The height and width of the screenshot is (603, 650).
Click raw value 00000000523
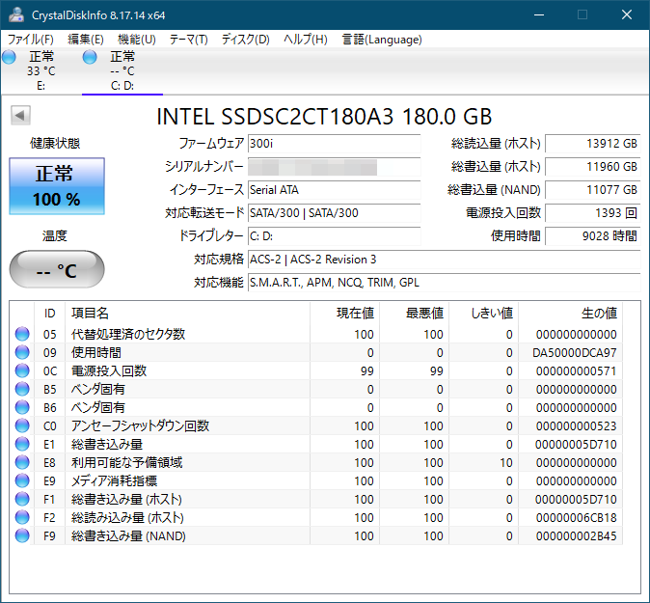pyautogui.click(x=576, y=425)
